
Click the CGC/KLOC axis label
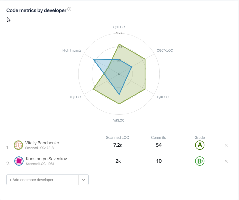pyautogui.click(x=165, y=50)
